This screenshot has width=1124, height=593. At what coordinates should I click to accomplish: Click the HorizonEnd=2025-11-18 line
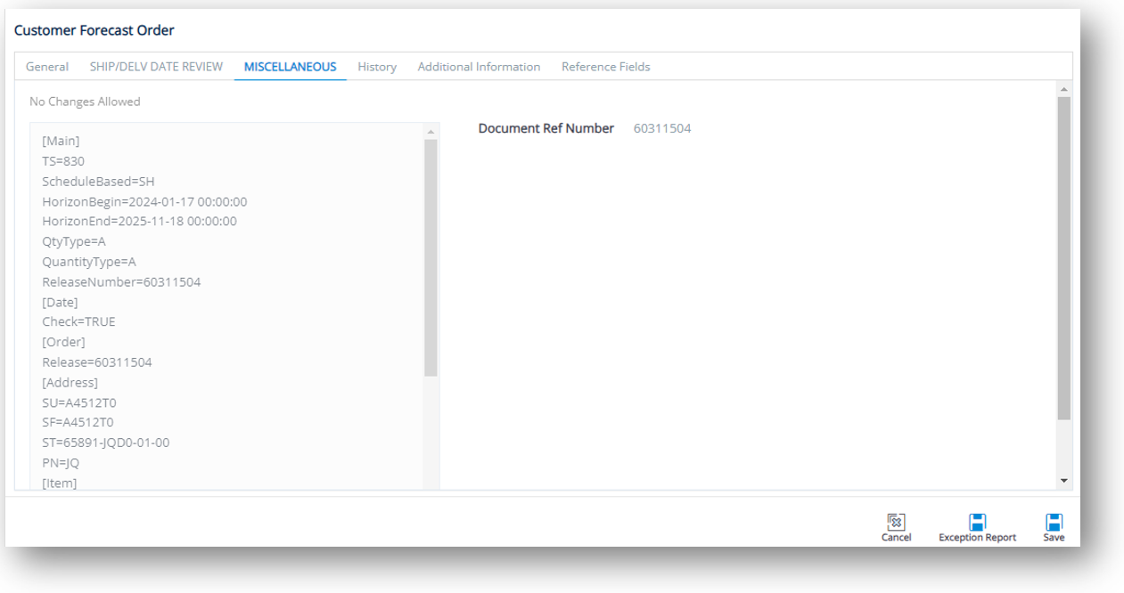pos(140,222)
